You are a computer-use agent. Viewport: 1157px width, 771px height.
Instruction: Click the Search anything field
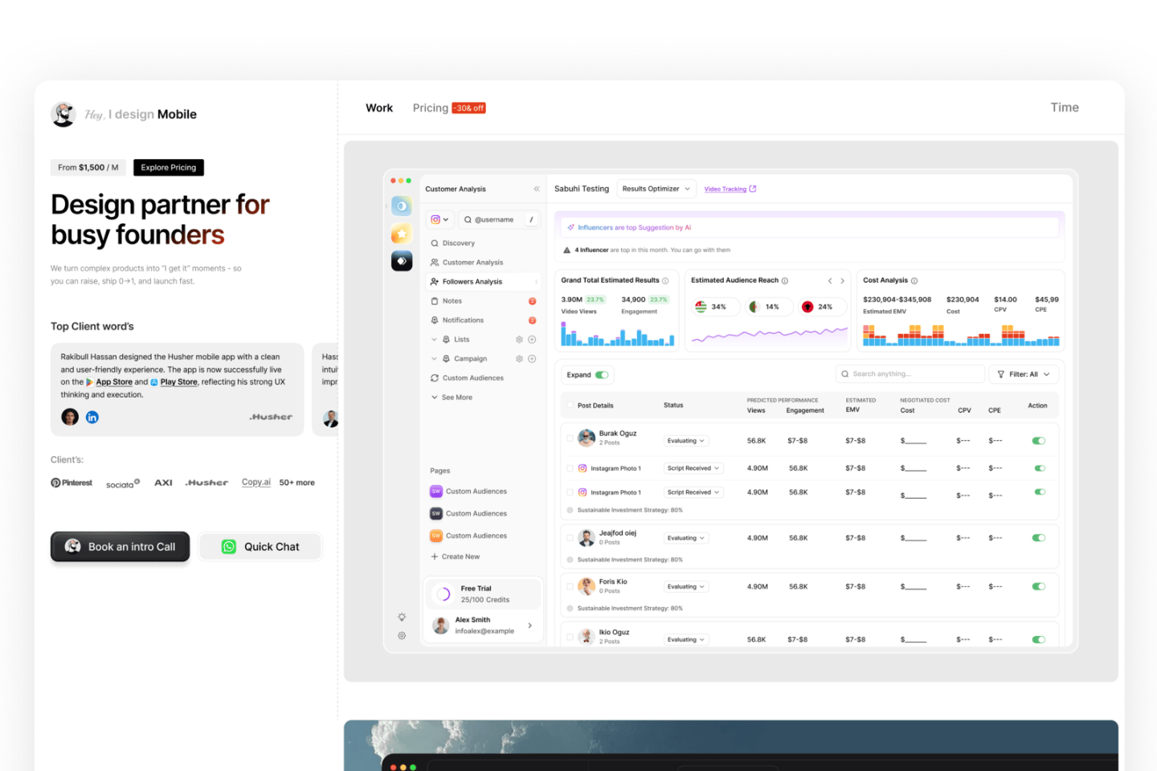[910, 374]
